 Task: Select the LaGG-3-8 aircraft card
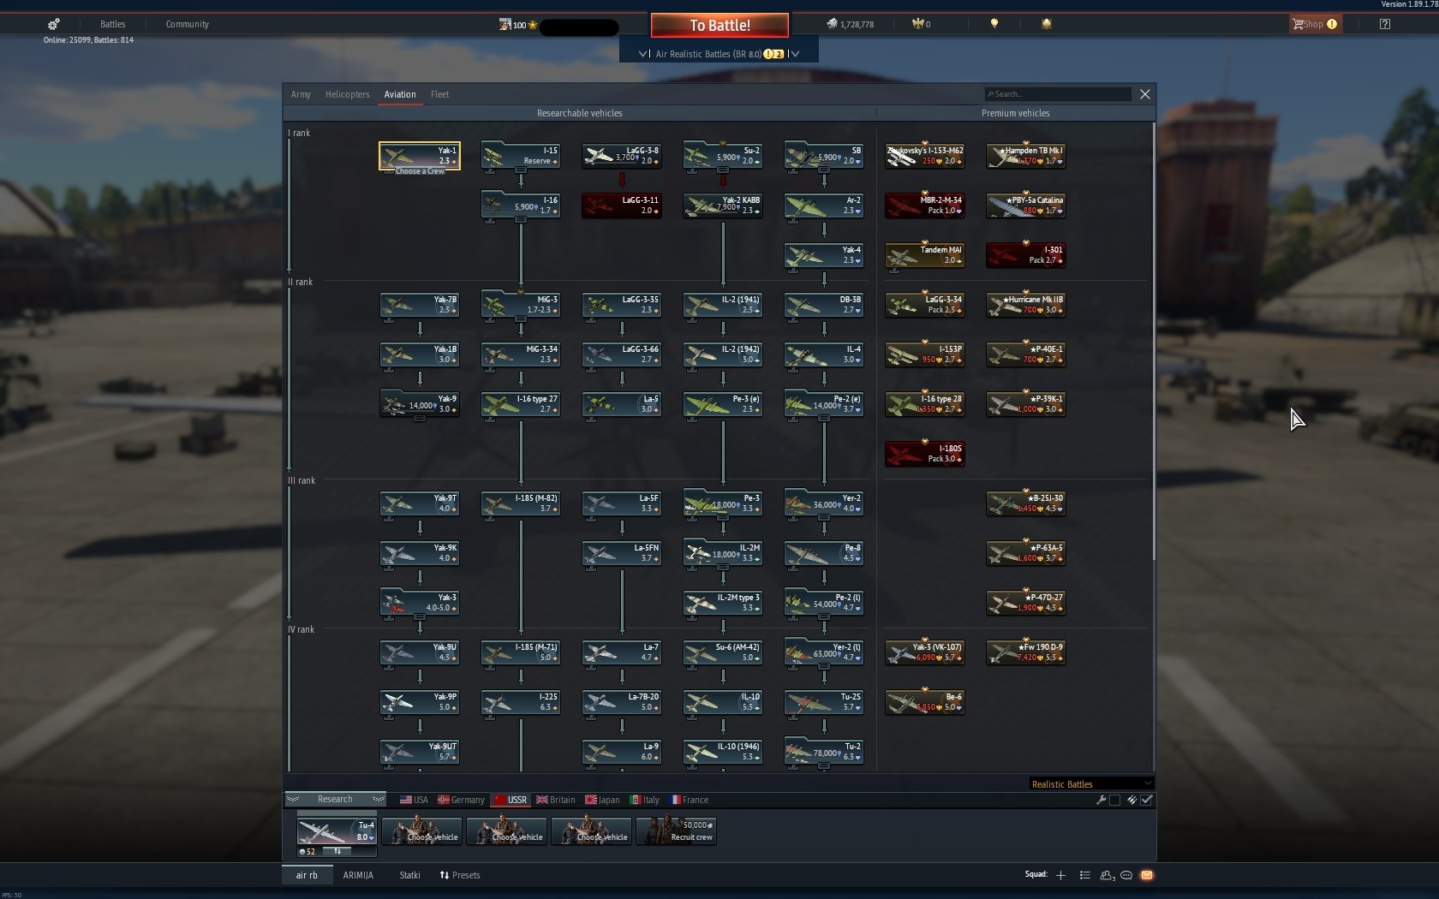pyautogui.click(x=622, y=156)
